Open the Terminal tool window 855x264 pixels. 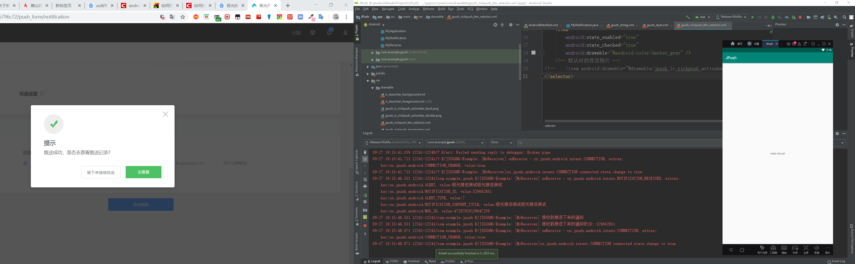pos(412,261)
